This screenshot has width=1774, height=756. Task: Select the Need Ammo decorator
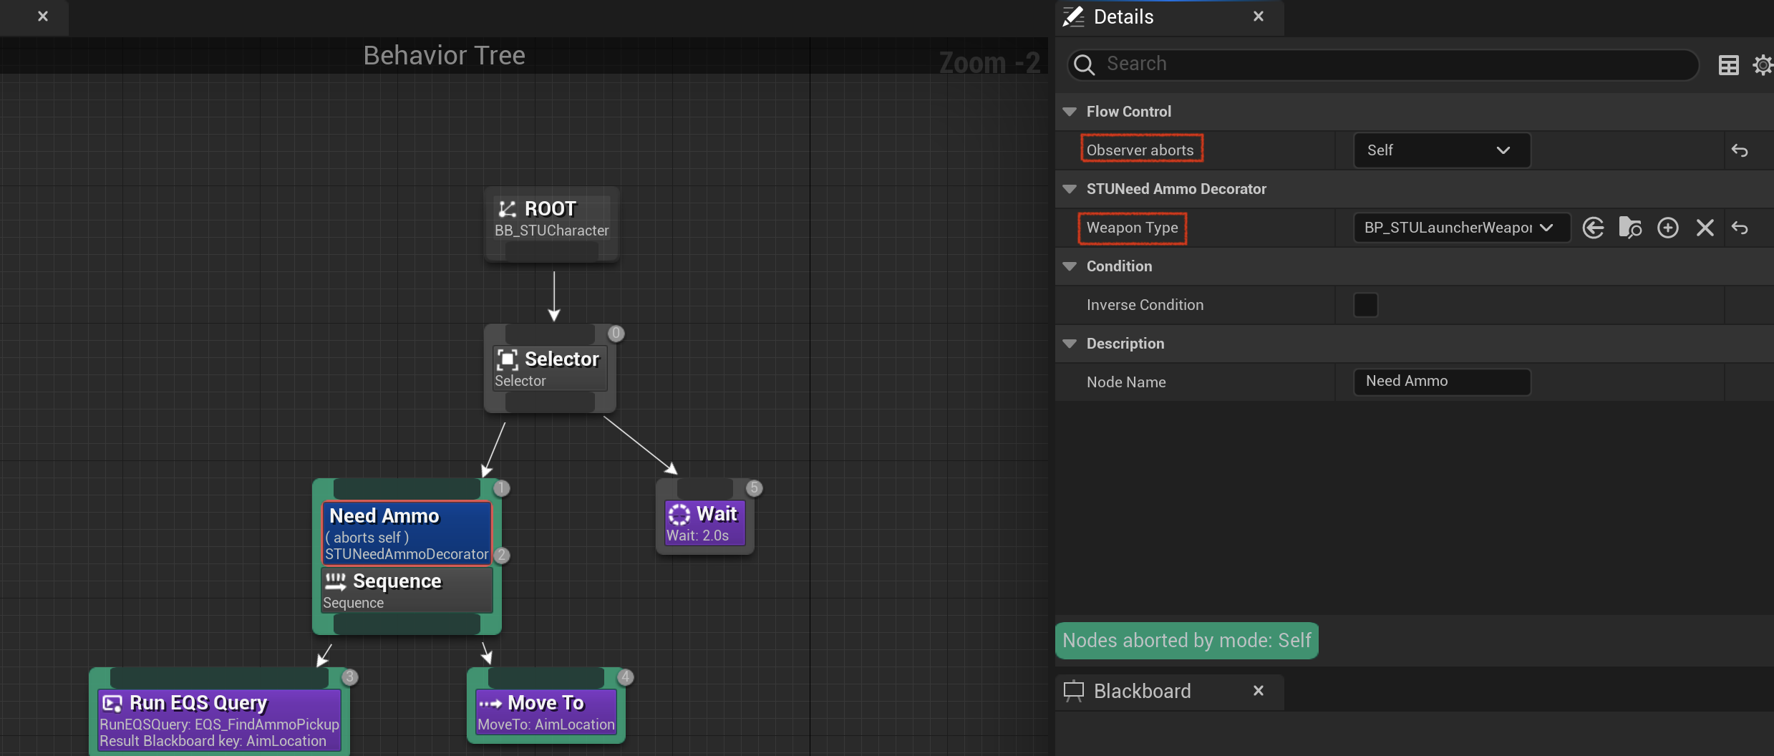pos(407,533)
